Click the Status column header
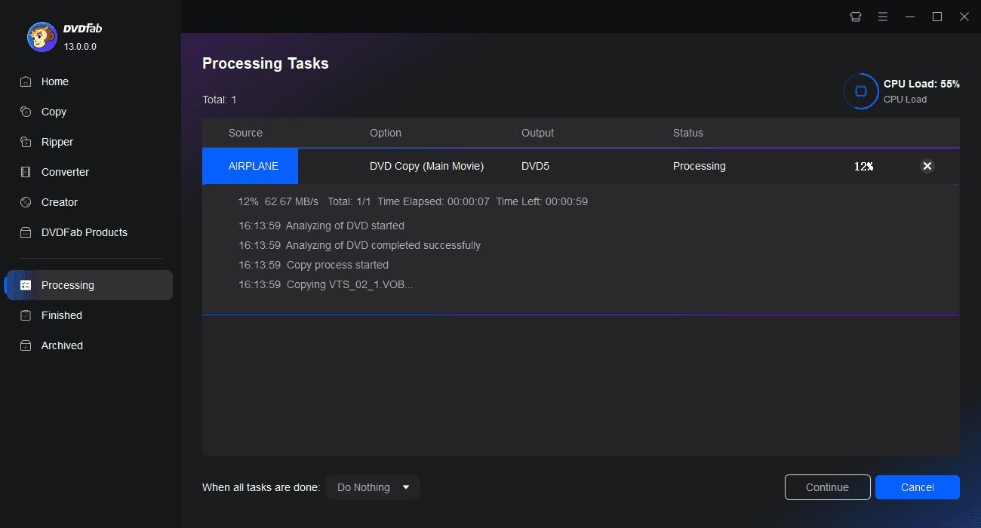Image resolution: width=981 pixels, height=528 pixels. coord(688,133)
